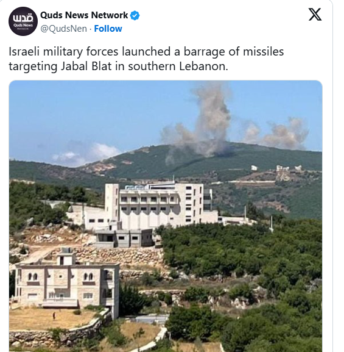Click the stone house with arched windows
The width and height of the screenshot is (344, 352).
pyautogui.click(x=66, y=285)
